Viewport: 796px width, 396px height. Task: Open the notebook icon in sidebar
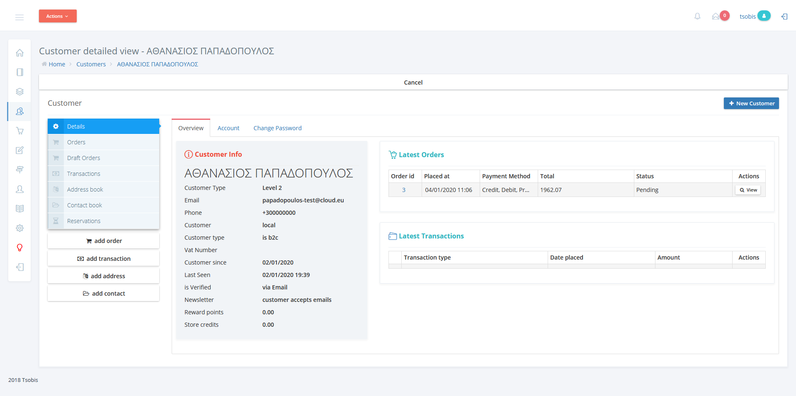tap(19, 72)
